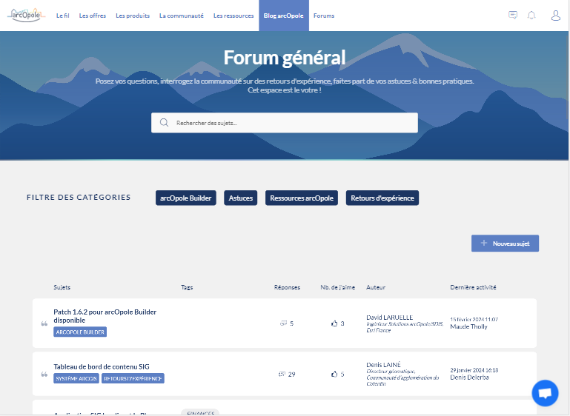Click the ARCOPOLE BUILDER tag

[80, 332]
